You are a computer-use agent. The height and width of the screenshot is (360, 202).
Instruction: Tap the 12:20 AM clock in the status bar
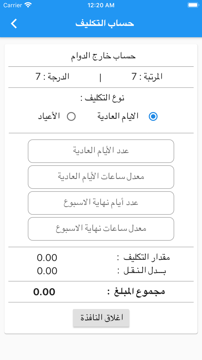pos(101,5)
